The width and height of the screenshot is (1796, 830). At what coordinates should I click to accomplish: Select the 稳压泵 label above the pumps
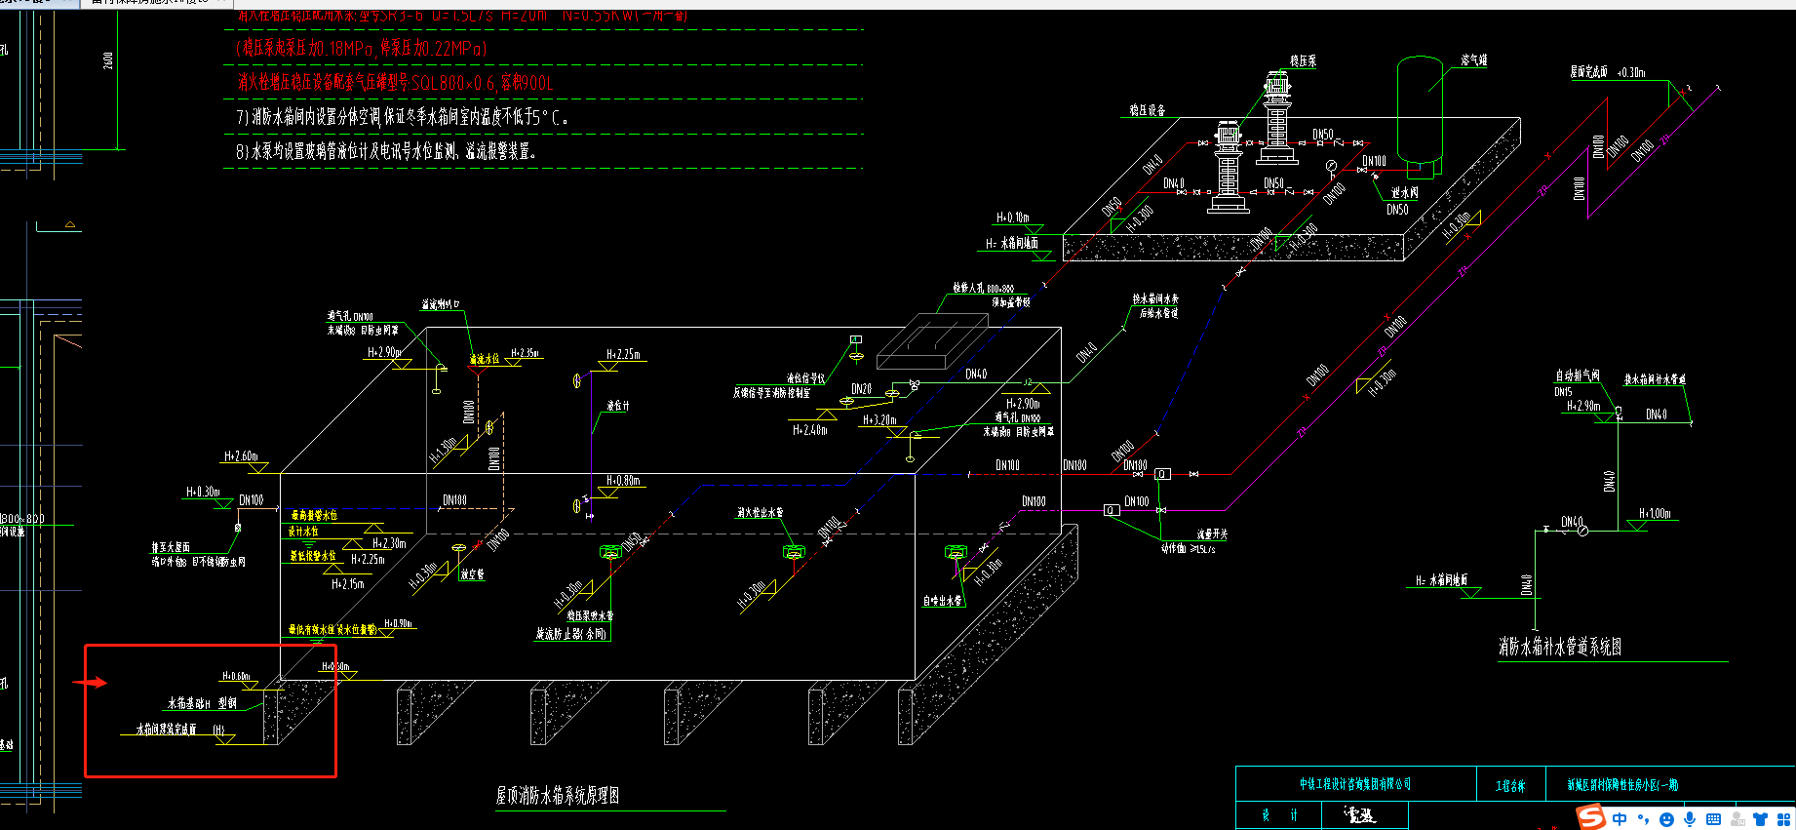coord(1304,60)
